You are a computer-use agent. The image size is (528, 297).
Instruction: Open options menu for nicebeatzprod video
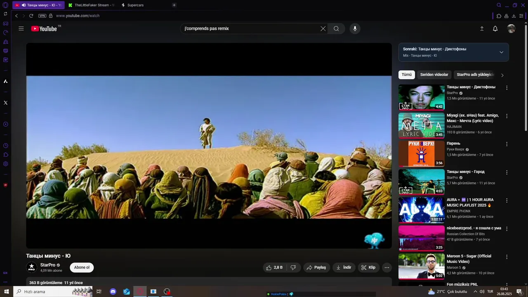507,229
